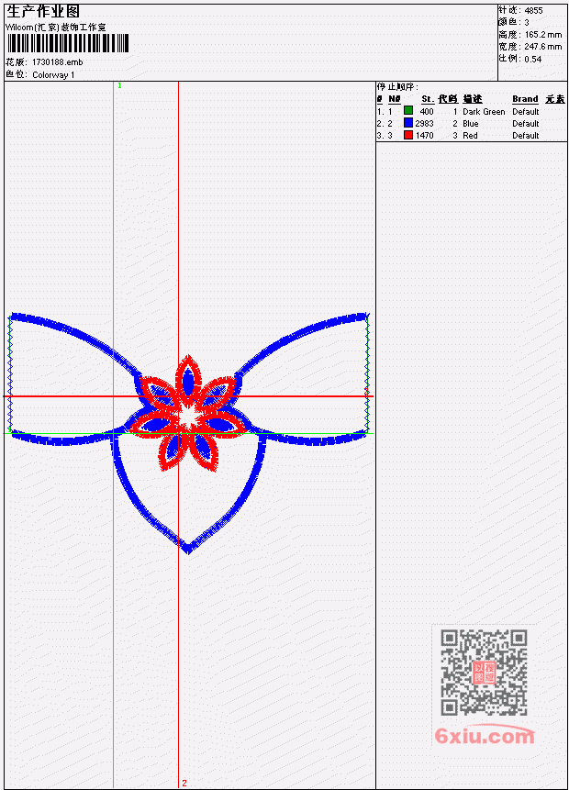
Task: Click the 'Blue' description text
Action: point(471,124)
